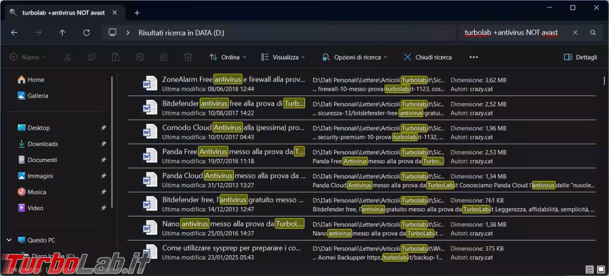
Task: Select the Panda Free Antivirus result
Action: point(361,156)
